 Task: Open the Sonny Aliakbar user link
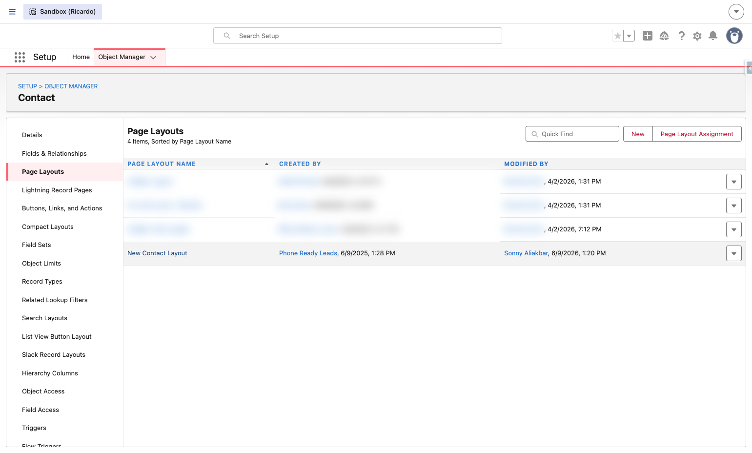(x=526, y=253)
